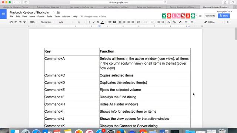
Task: Open the account email dropdown
Action: tap(224, 11)
